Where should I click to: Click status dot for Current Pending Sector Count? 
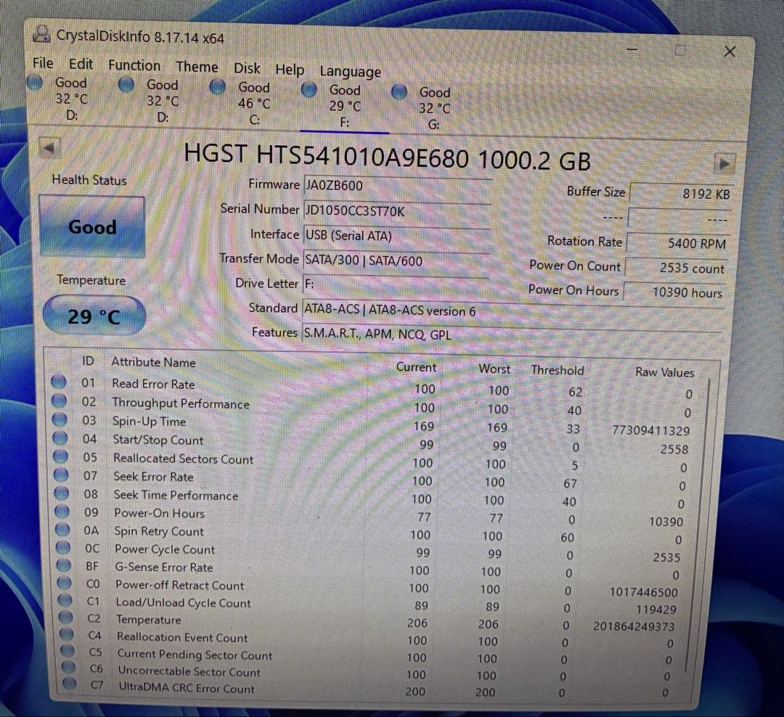coord(68,650)
